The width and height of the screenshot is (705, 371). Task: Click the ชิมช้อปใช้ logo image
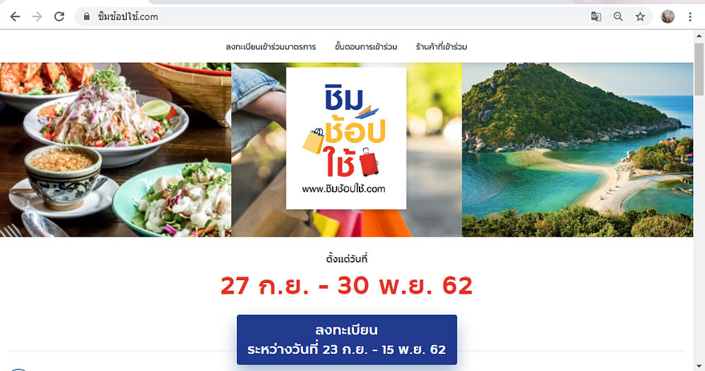[x=346, y=139]
